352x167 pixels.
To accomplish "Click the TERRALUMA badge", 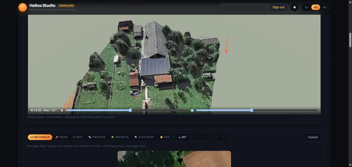I will point(66,6).
